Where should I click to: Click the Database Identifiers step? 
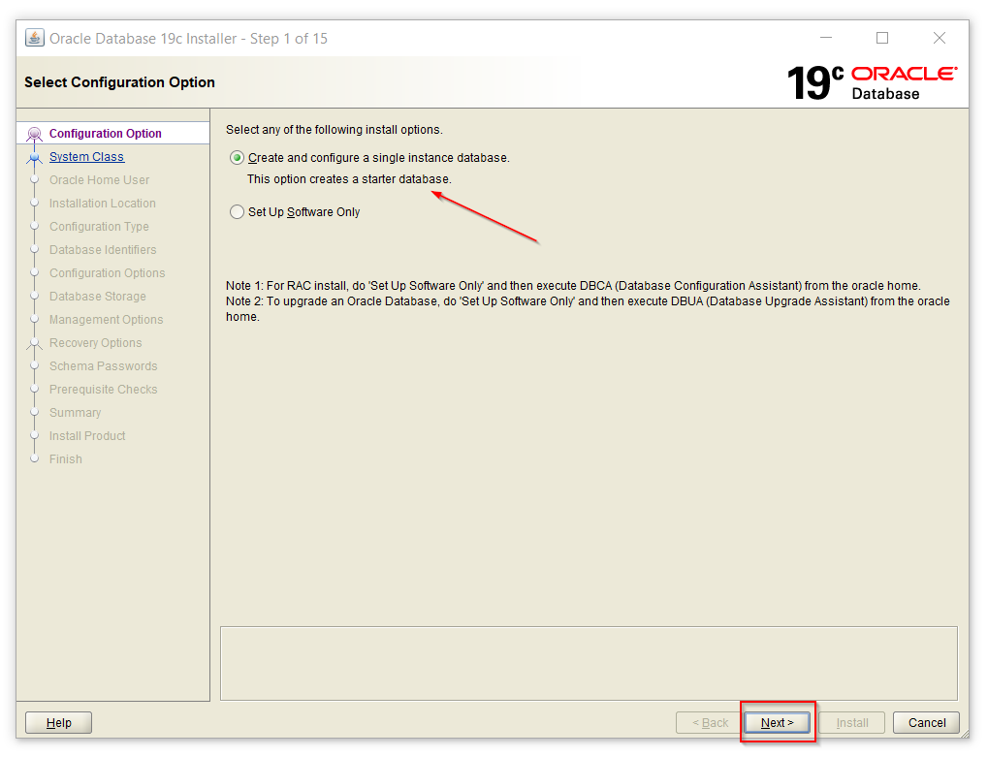coord(103,250)
